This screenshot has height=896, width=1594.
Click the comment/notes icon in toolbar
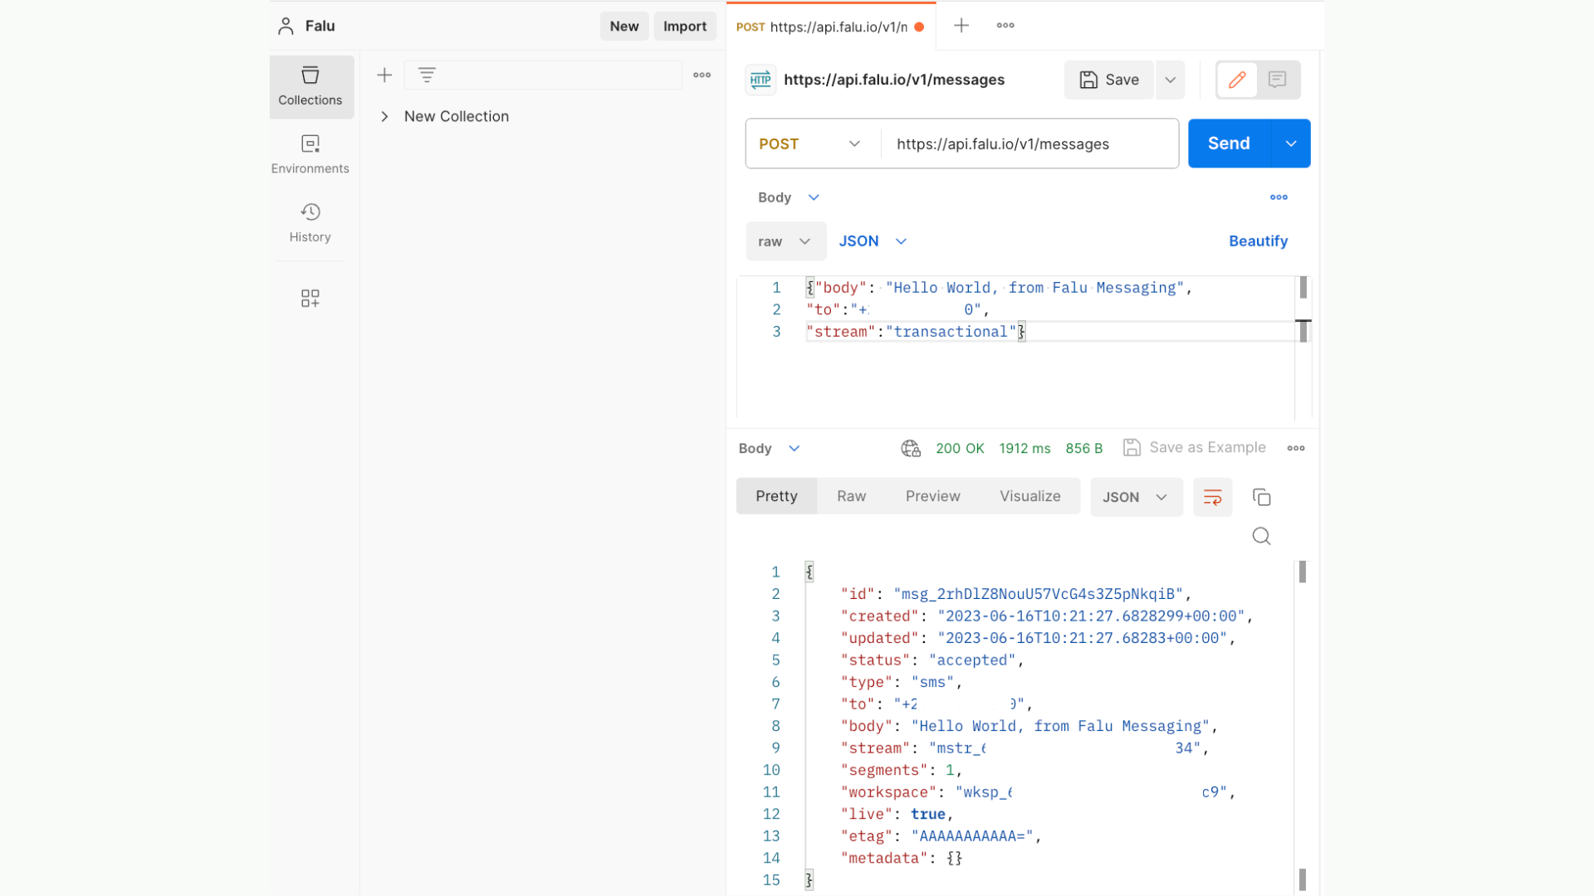point(1278,79)
